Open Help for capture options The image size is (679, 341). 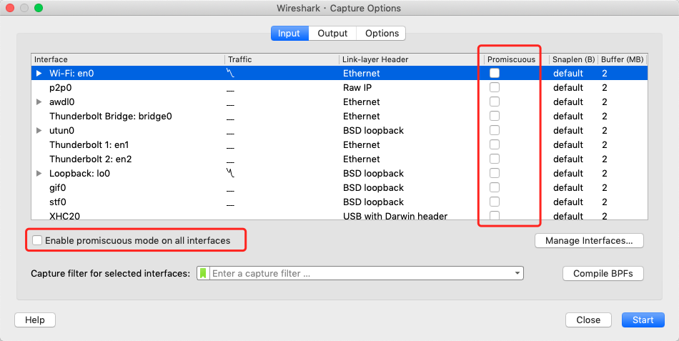point(35,320)
